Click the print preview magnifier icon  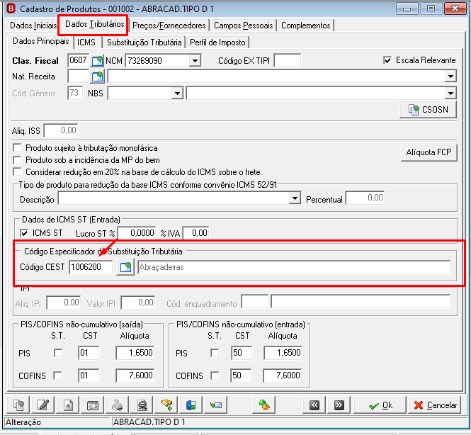142,405
